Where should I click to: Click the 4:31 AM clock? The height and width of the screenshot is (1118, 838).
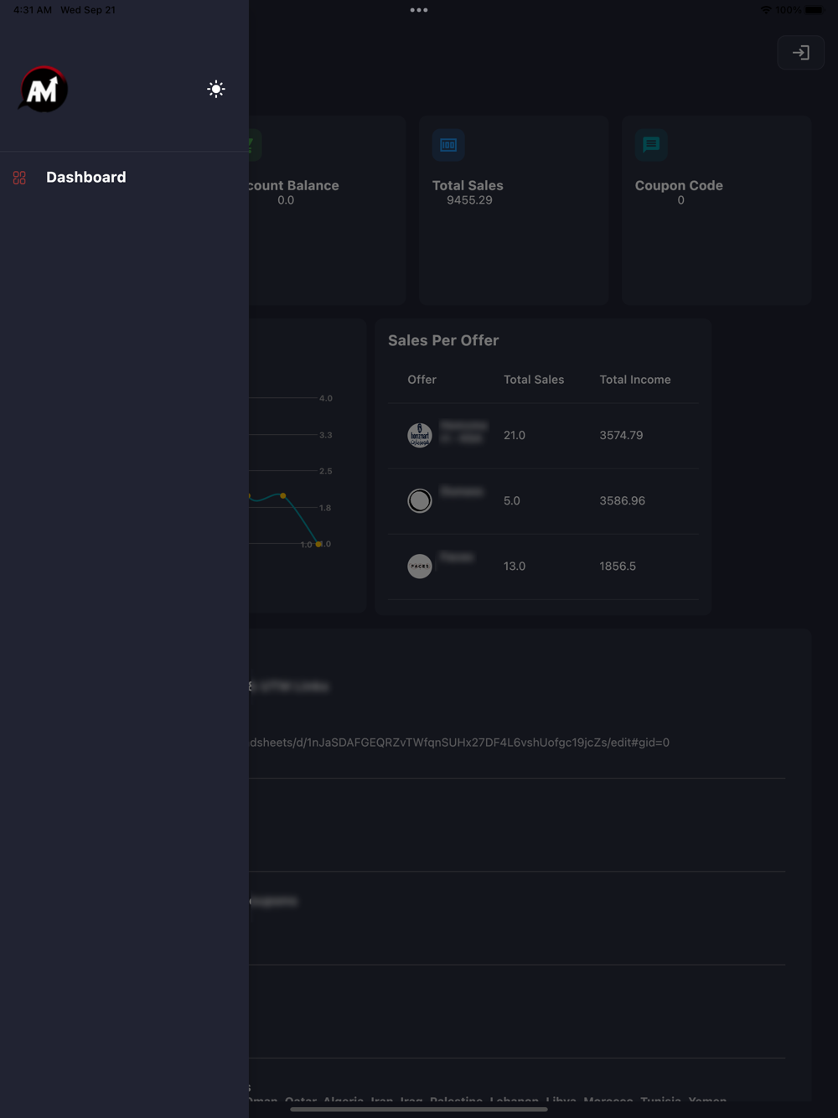(33, 10)
